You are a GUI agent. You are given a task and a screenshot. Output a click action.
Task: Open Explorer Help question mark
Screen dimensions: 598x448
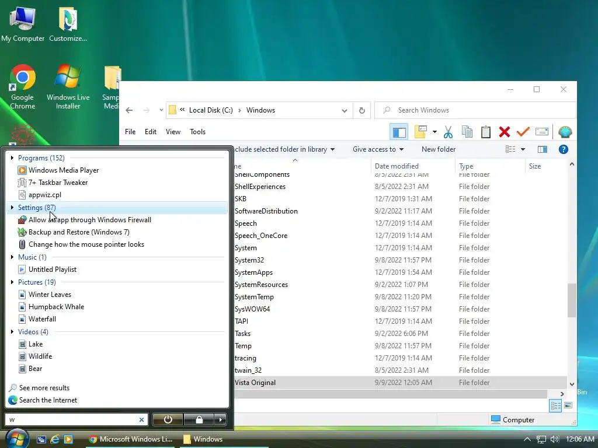pos(564,149)
